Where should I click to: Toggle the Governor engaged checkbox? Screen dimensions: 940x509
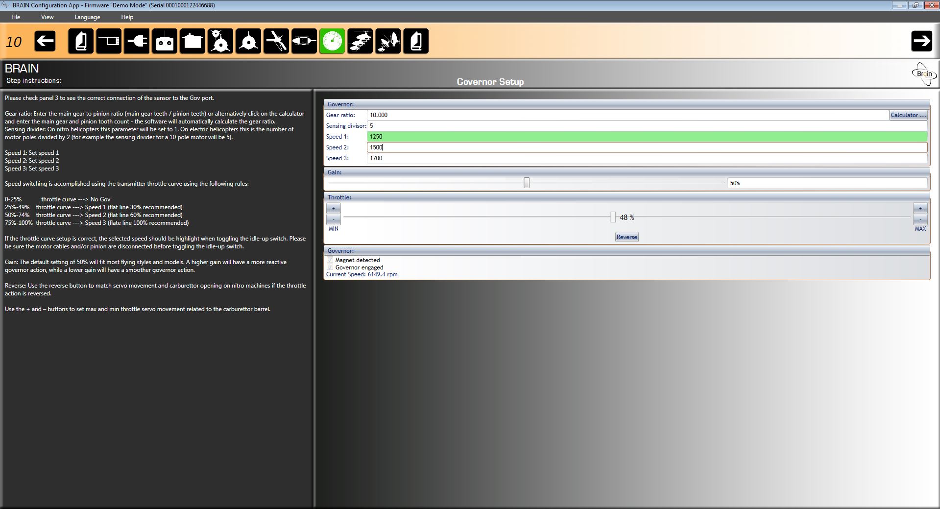pyautogui.click(x=330, y=267)
